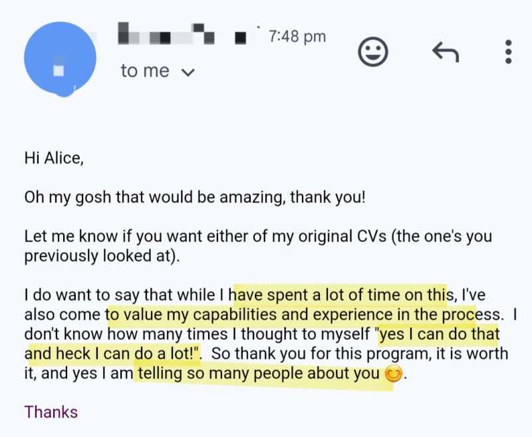Click highlighted 'telling so many people about you'
The width and height of the screenshot is (532, 437).
point(258,374)
